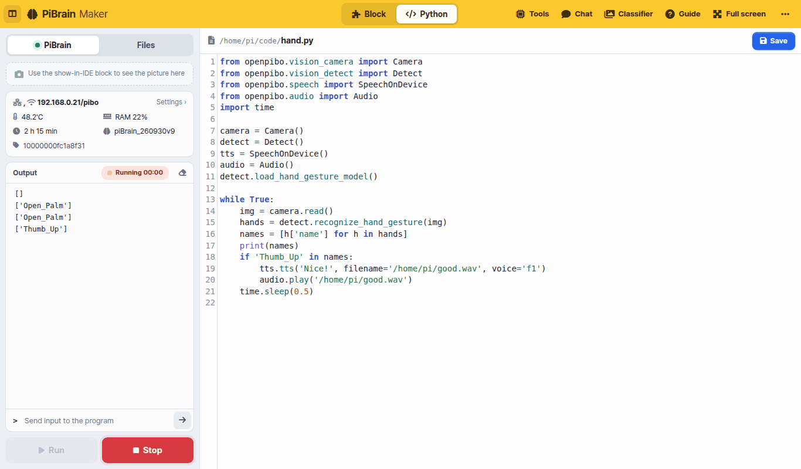Click the RAM 22% reading

pyautogui.click(x=131, y=117)
